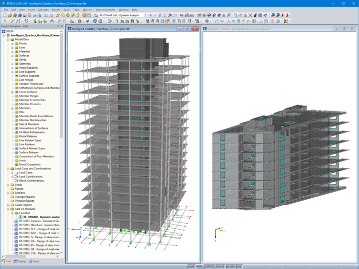Expand the Nodal Supports tree folder
This screenshot has height=269, width=359.
point(12,68)
